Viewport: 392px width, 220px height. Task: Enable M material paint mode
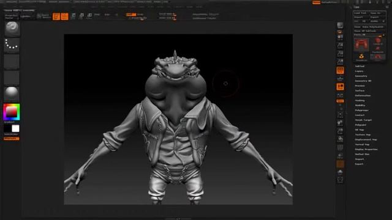coord(116,15)
